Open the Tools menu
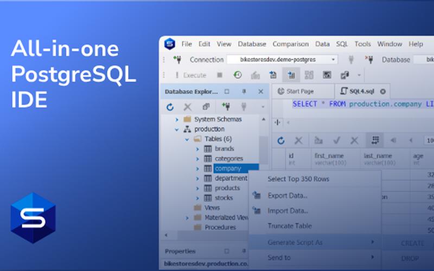The width and height of the screenshot is (434, 271). tap(362, 44)
